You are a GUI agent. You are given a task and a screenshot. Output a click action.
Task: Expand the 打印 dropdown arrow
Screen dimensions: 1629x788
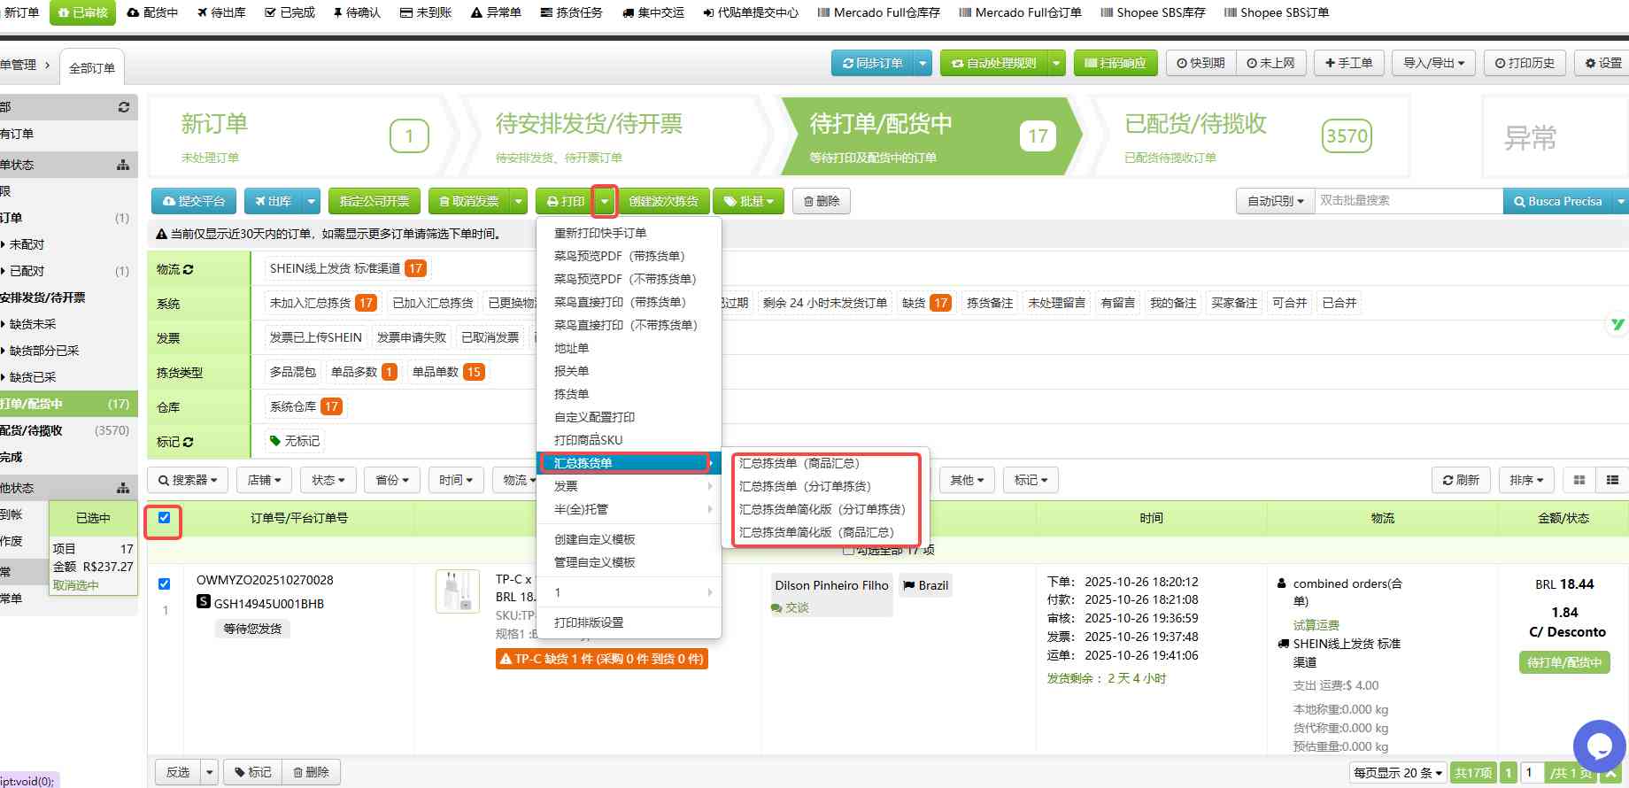coord(605,201)
